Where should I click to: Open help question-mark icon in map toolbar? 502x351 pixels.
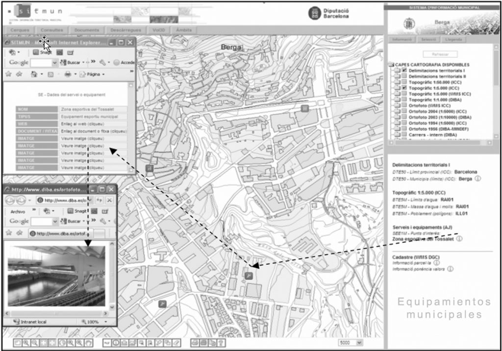coord(221,343)
